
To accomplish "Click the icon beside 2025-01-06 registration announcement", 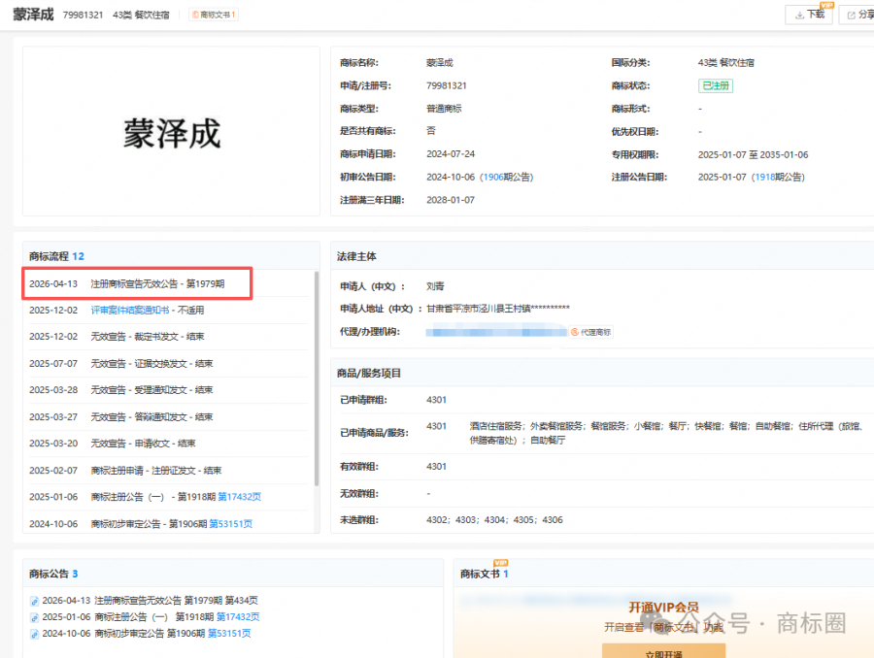I will (34, 617).
